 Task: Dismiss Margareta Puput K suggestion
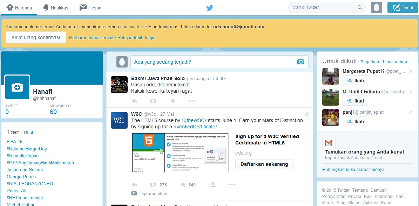pos(411,71)
